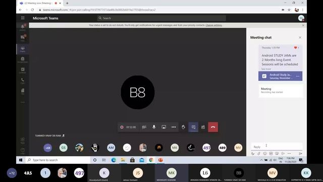Open the Format text options in compose bar
The height and width of the screenshot is (182, 323).
click(x=253, y=154)
